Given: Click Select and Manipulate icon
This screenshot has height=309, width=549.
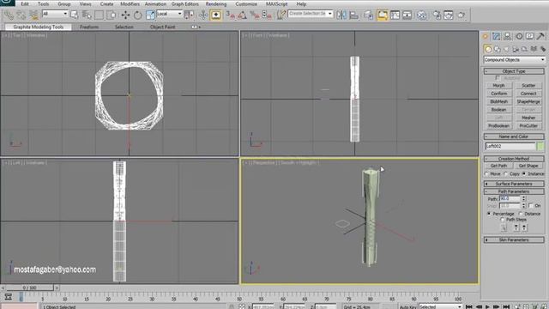Looking at the screenshot, I should click(203, 15).
